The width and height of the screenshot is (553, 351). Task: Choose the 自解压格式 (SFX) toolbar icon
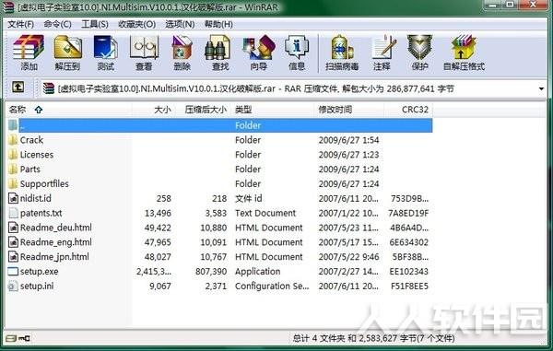[464, 53]
